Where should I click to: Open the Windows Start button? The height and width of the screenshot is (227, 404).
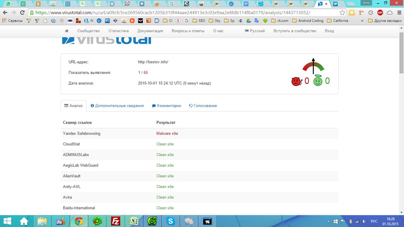click(x=8, y=221)
